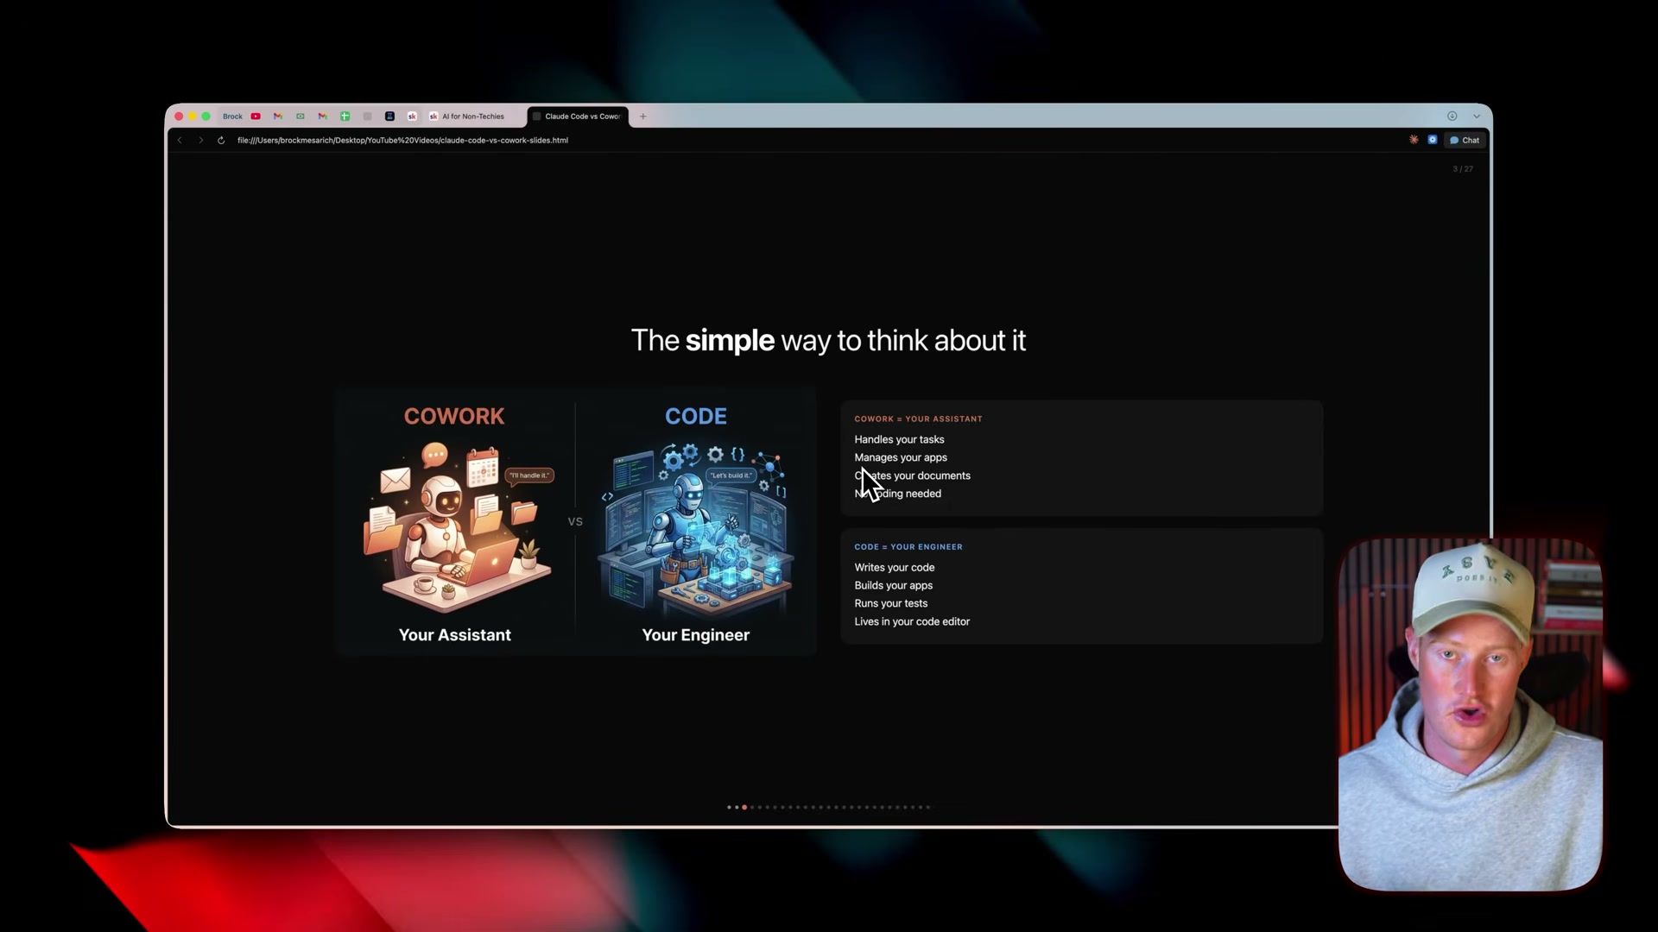Click the Your Engineer caption

coord(696,635)
